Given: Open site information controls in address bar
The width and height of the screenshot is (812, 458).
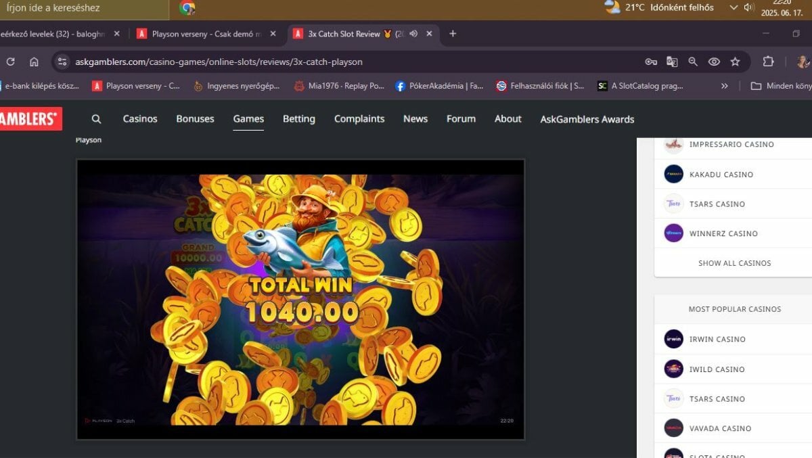Looking at the screenshot, I should pyautogui.click(x=62, y=62).
